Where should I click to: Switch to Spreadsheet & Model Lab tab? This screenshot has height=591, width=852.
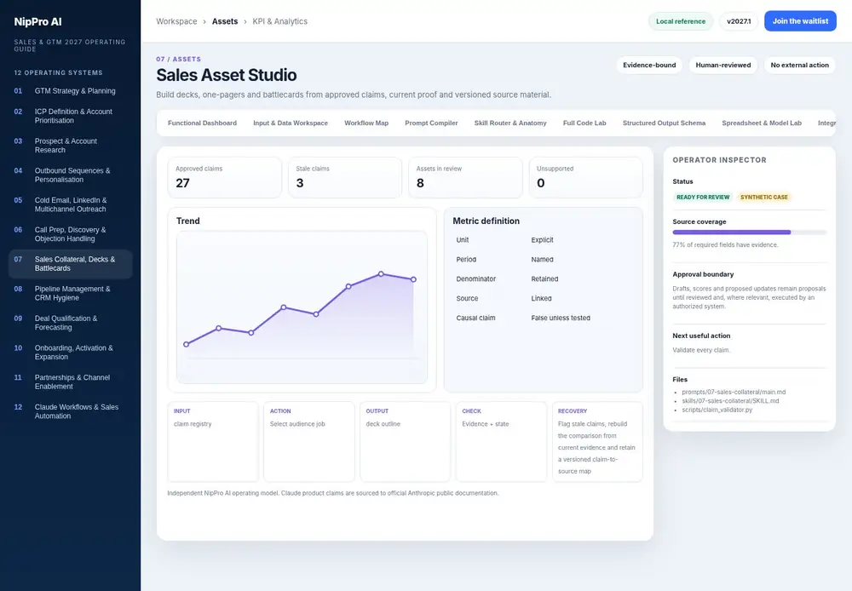coord(762,123)
